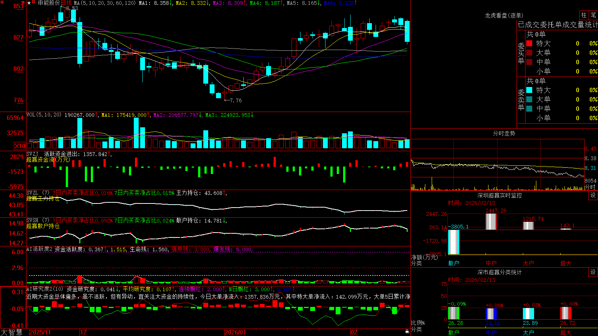Open settings 设 for 深市超赢分类统计 panel
The width and height of the screenshot is (598, 336).
pos(593,272)
